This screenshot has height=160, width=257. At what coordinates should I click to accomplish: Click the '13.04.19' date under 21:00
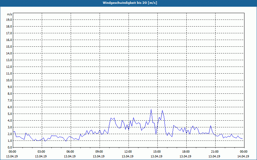(x=214, y=156)
